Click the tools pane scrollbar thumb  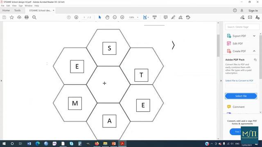[261, 57]
